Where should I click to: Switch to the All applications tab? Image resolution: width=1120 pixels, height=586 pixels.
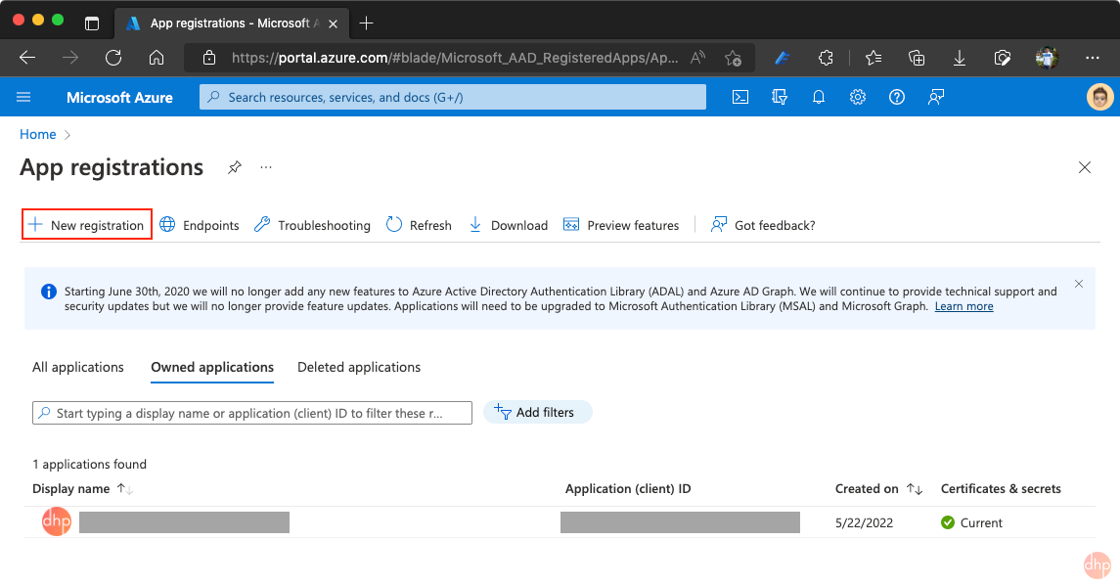(78, 367)
